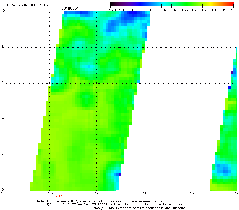Image resolution: width=239 pixels, height=210 pixels.
Task: Click the plot title 'ASCAT 25KM MLE-2 descending'
Action: [x=34, y=5]
